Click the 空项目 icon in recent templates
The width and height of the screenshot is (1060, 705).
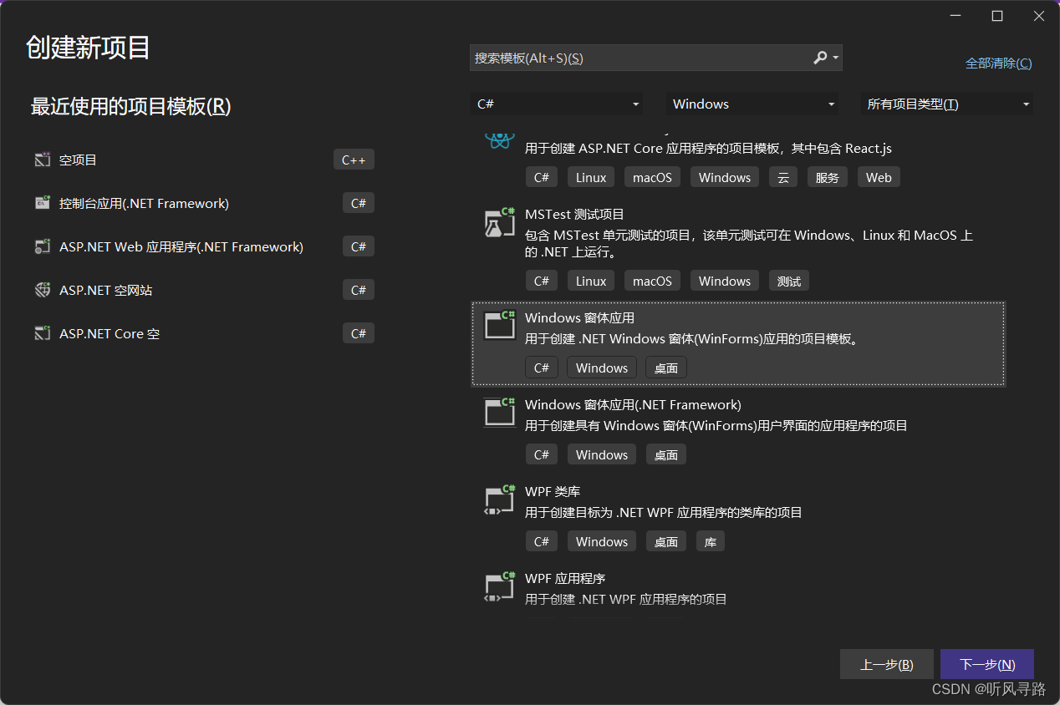pyautogui.click(x=43, y=159)
